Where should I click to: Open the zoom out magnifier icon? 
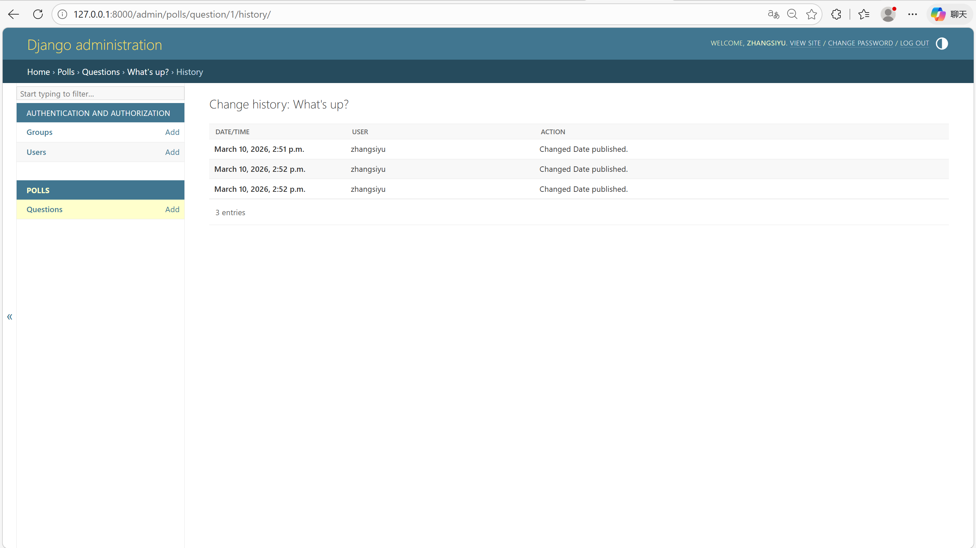[x=792, y=14]
